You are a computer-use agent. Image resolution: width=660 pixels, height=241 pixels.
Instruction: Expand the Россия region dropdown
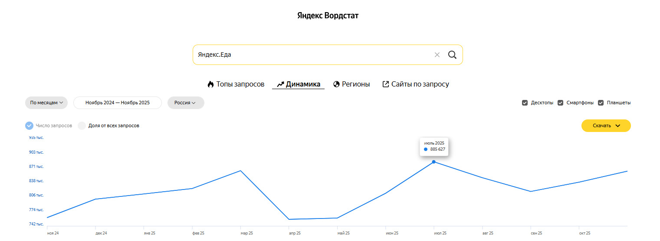coord(185,103)
